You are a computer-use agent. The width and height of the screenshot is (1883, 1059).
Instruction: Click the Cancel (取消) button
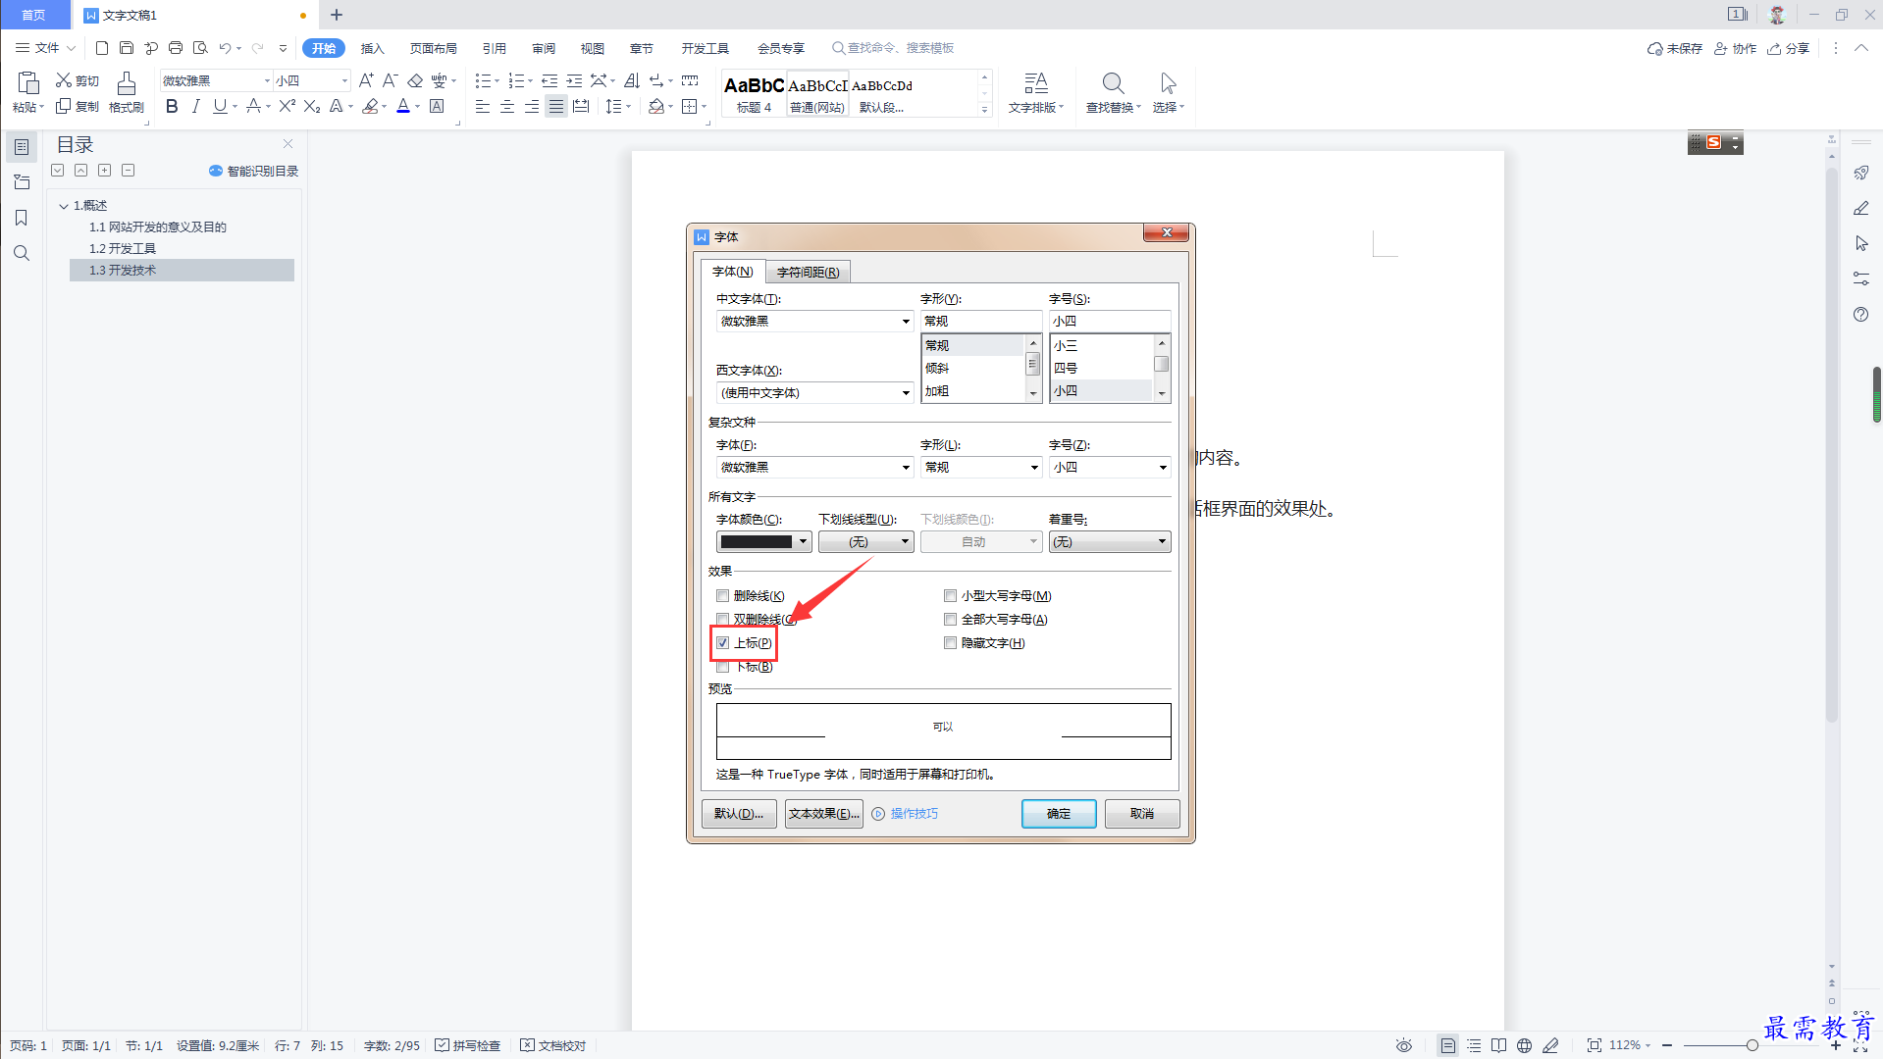(1142, 814)
